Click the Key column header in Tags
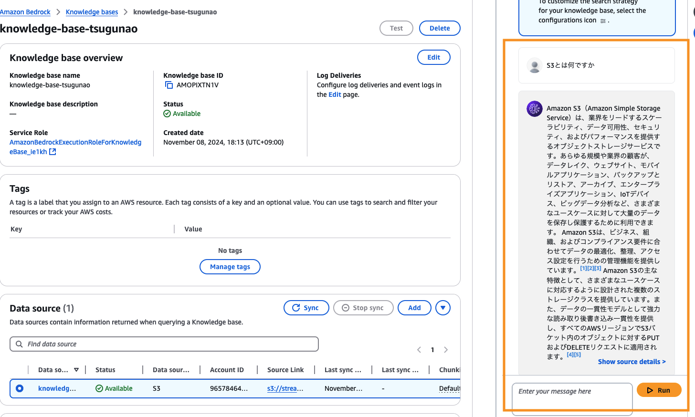Screen dimensions: 695x417 (x=16, y=229)
